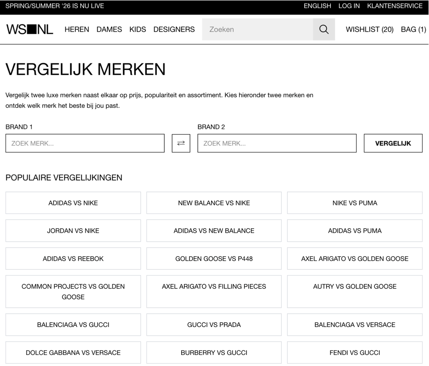Screen dimensions: 429x366
Task: Open Axel Arigato vs Golden Goose
Action: point(355,259)
